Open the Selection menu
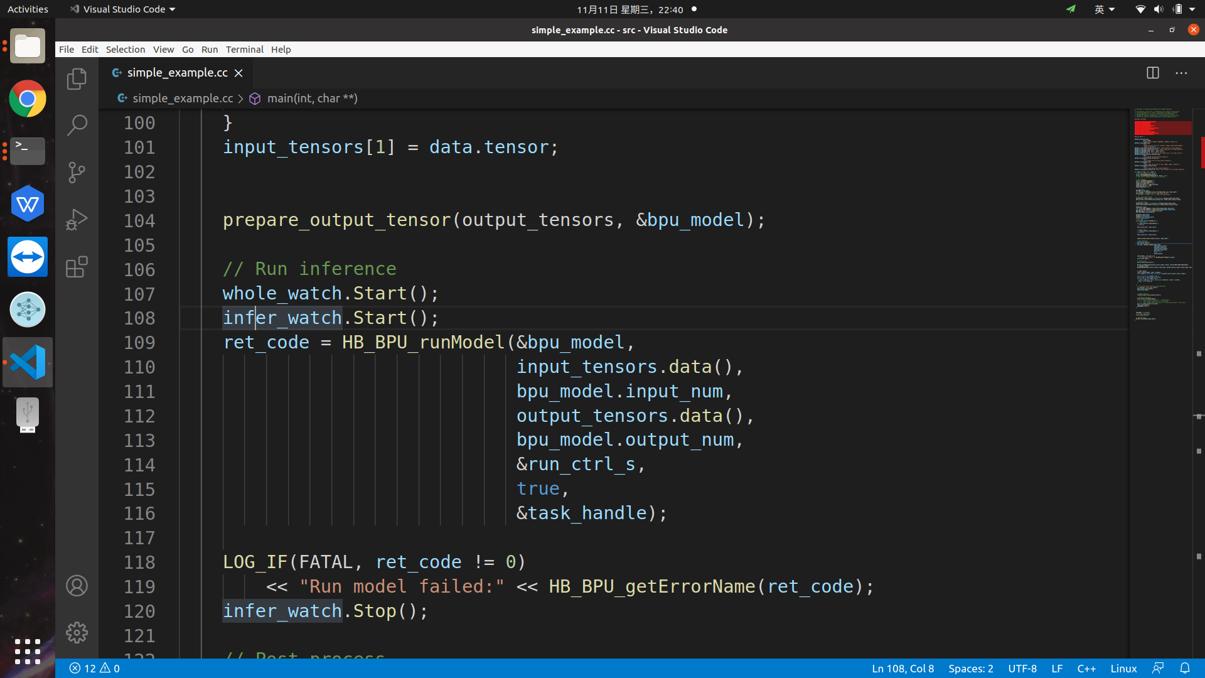The image size is (1205, 678). point(125,50)
